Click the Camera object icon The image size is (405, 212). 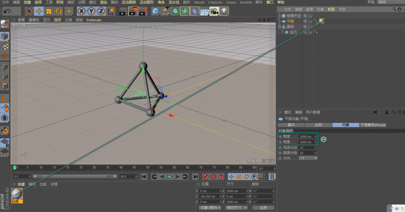pos(214,11)
